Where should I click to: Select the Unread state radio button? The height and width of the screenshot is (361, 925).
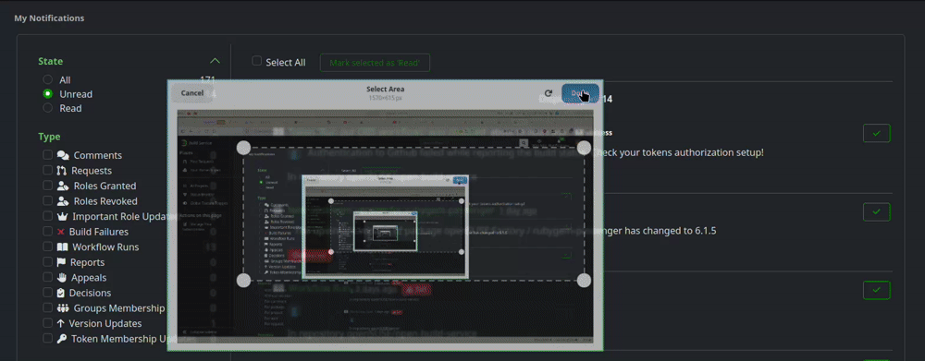click(x=48, y=93)
